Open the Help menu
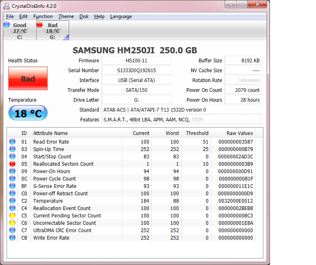 (x=99, y=16)
